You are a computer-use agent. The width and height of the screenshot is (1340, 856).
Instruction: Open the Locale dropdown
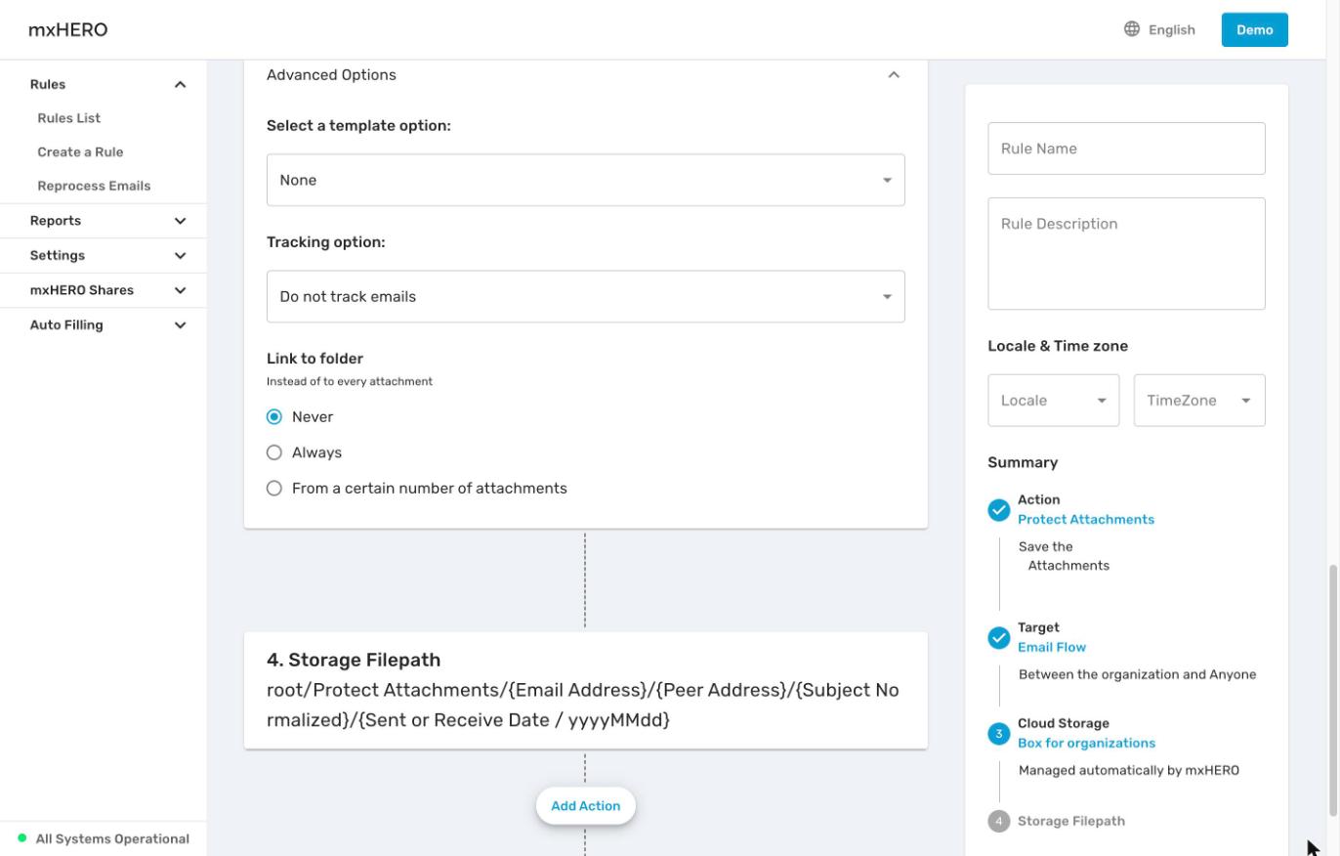coord(1054,401)
